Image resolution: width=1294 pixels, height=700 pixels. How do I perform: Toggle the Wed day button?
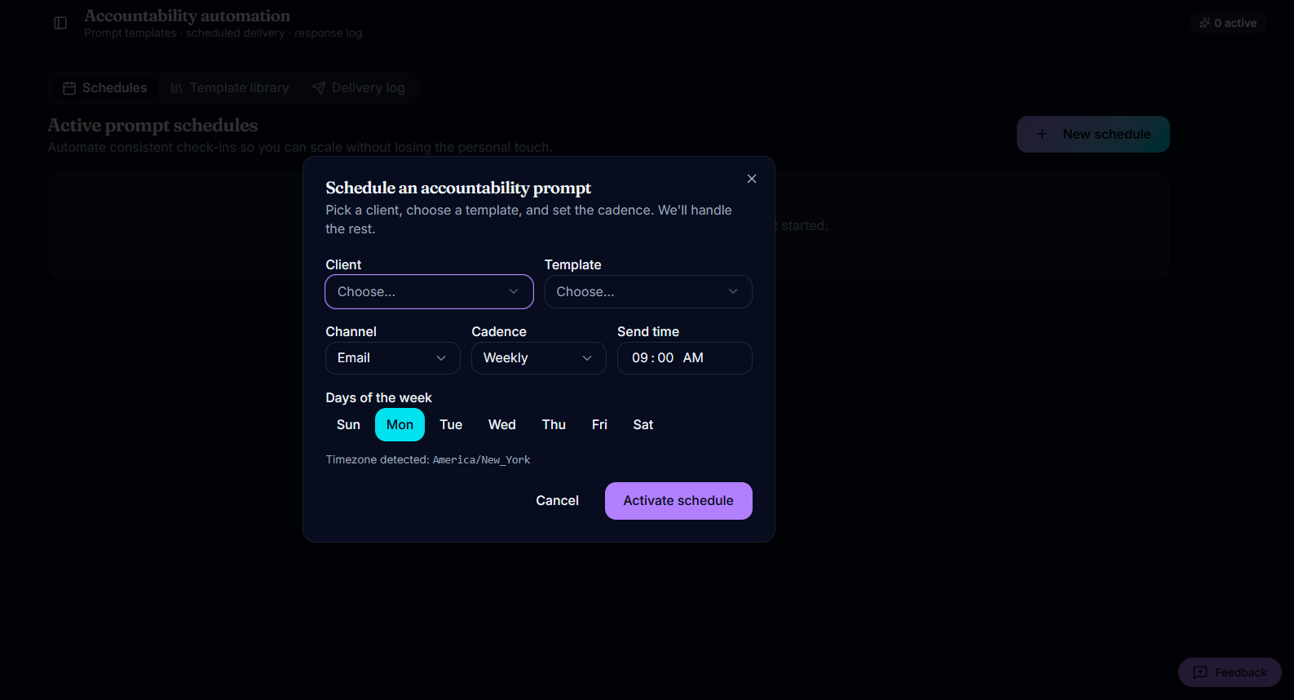(502, 425)
